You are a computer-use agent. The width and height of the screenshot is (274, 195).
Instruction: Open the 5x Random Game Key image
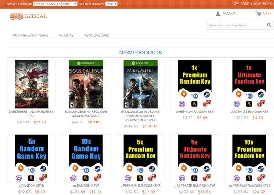coord(32,158)
